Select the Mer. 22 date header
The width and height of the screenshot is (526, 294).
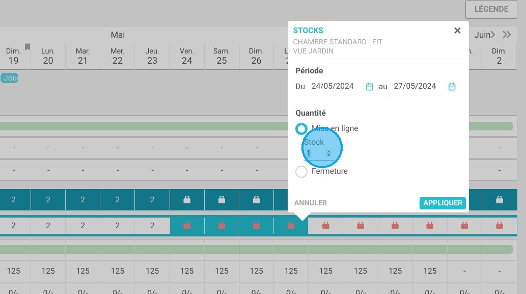pyautogui.click(x=118, y=56)
